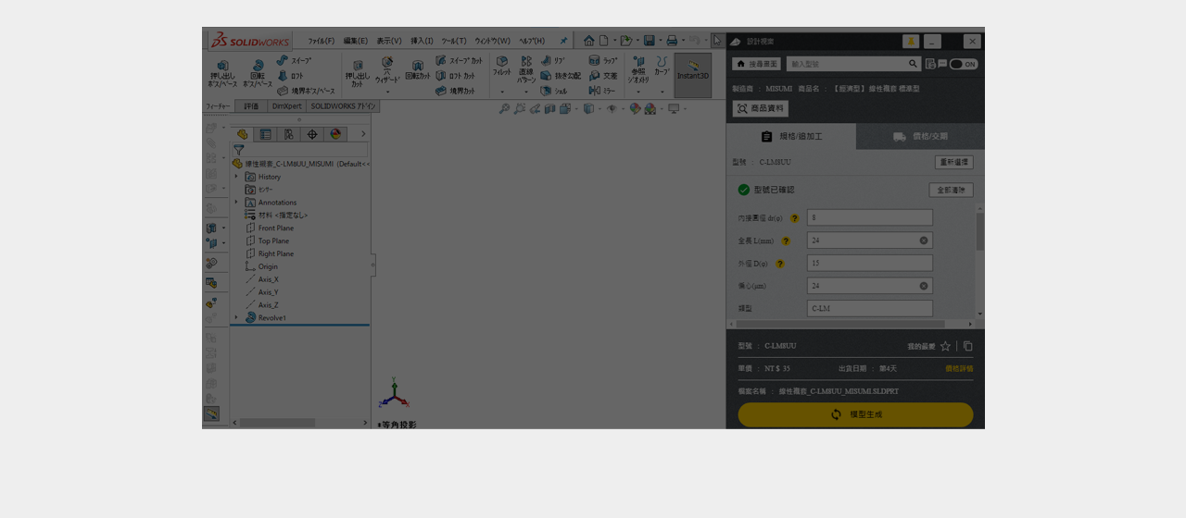1186x518 pixels.
Task: Click the 全部清除 button
Action: pos(951,190)
